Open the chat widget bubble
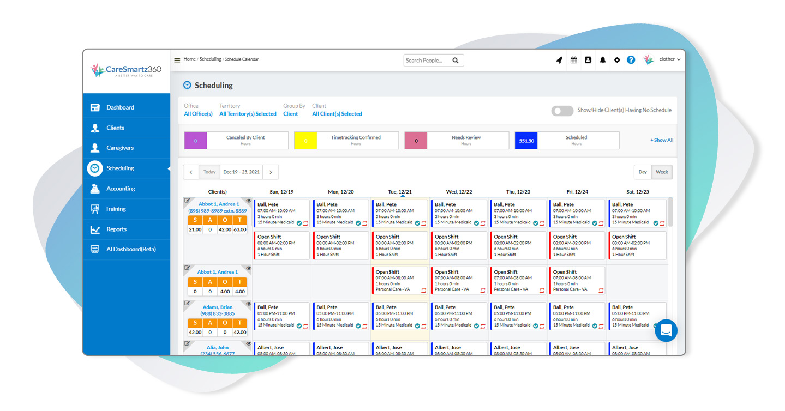The height and width of the screenshot is (411, 785). tap(666, 330)
